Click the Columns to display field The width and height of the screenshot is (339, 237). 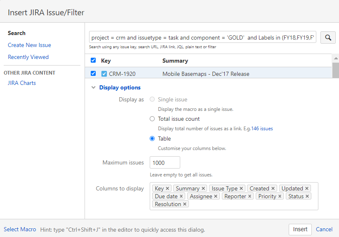(x=234, y=196)
